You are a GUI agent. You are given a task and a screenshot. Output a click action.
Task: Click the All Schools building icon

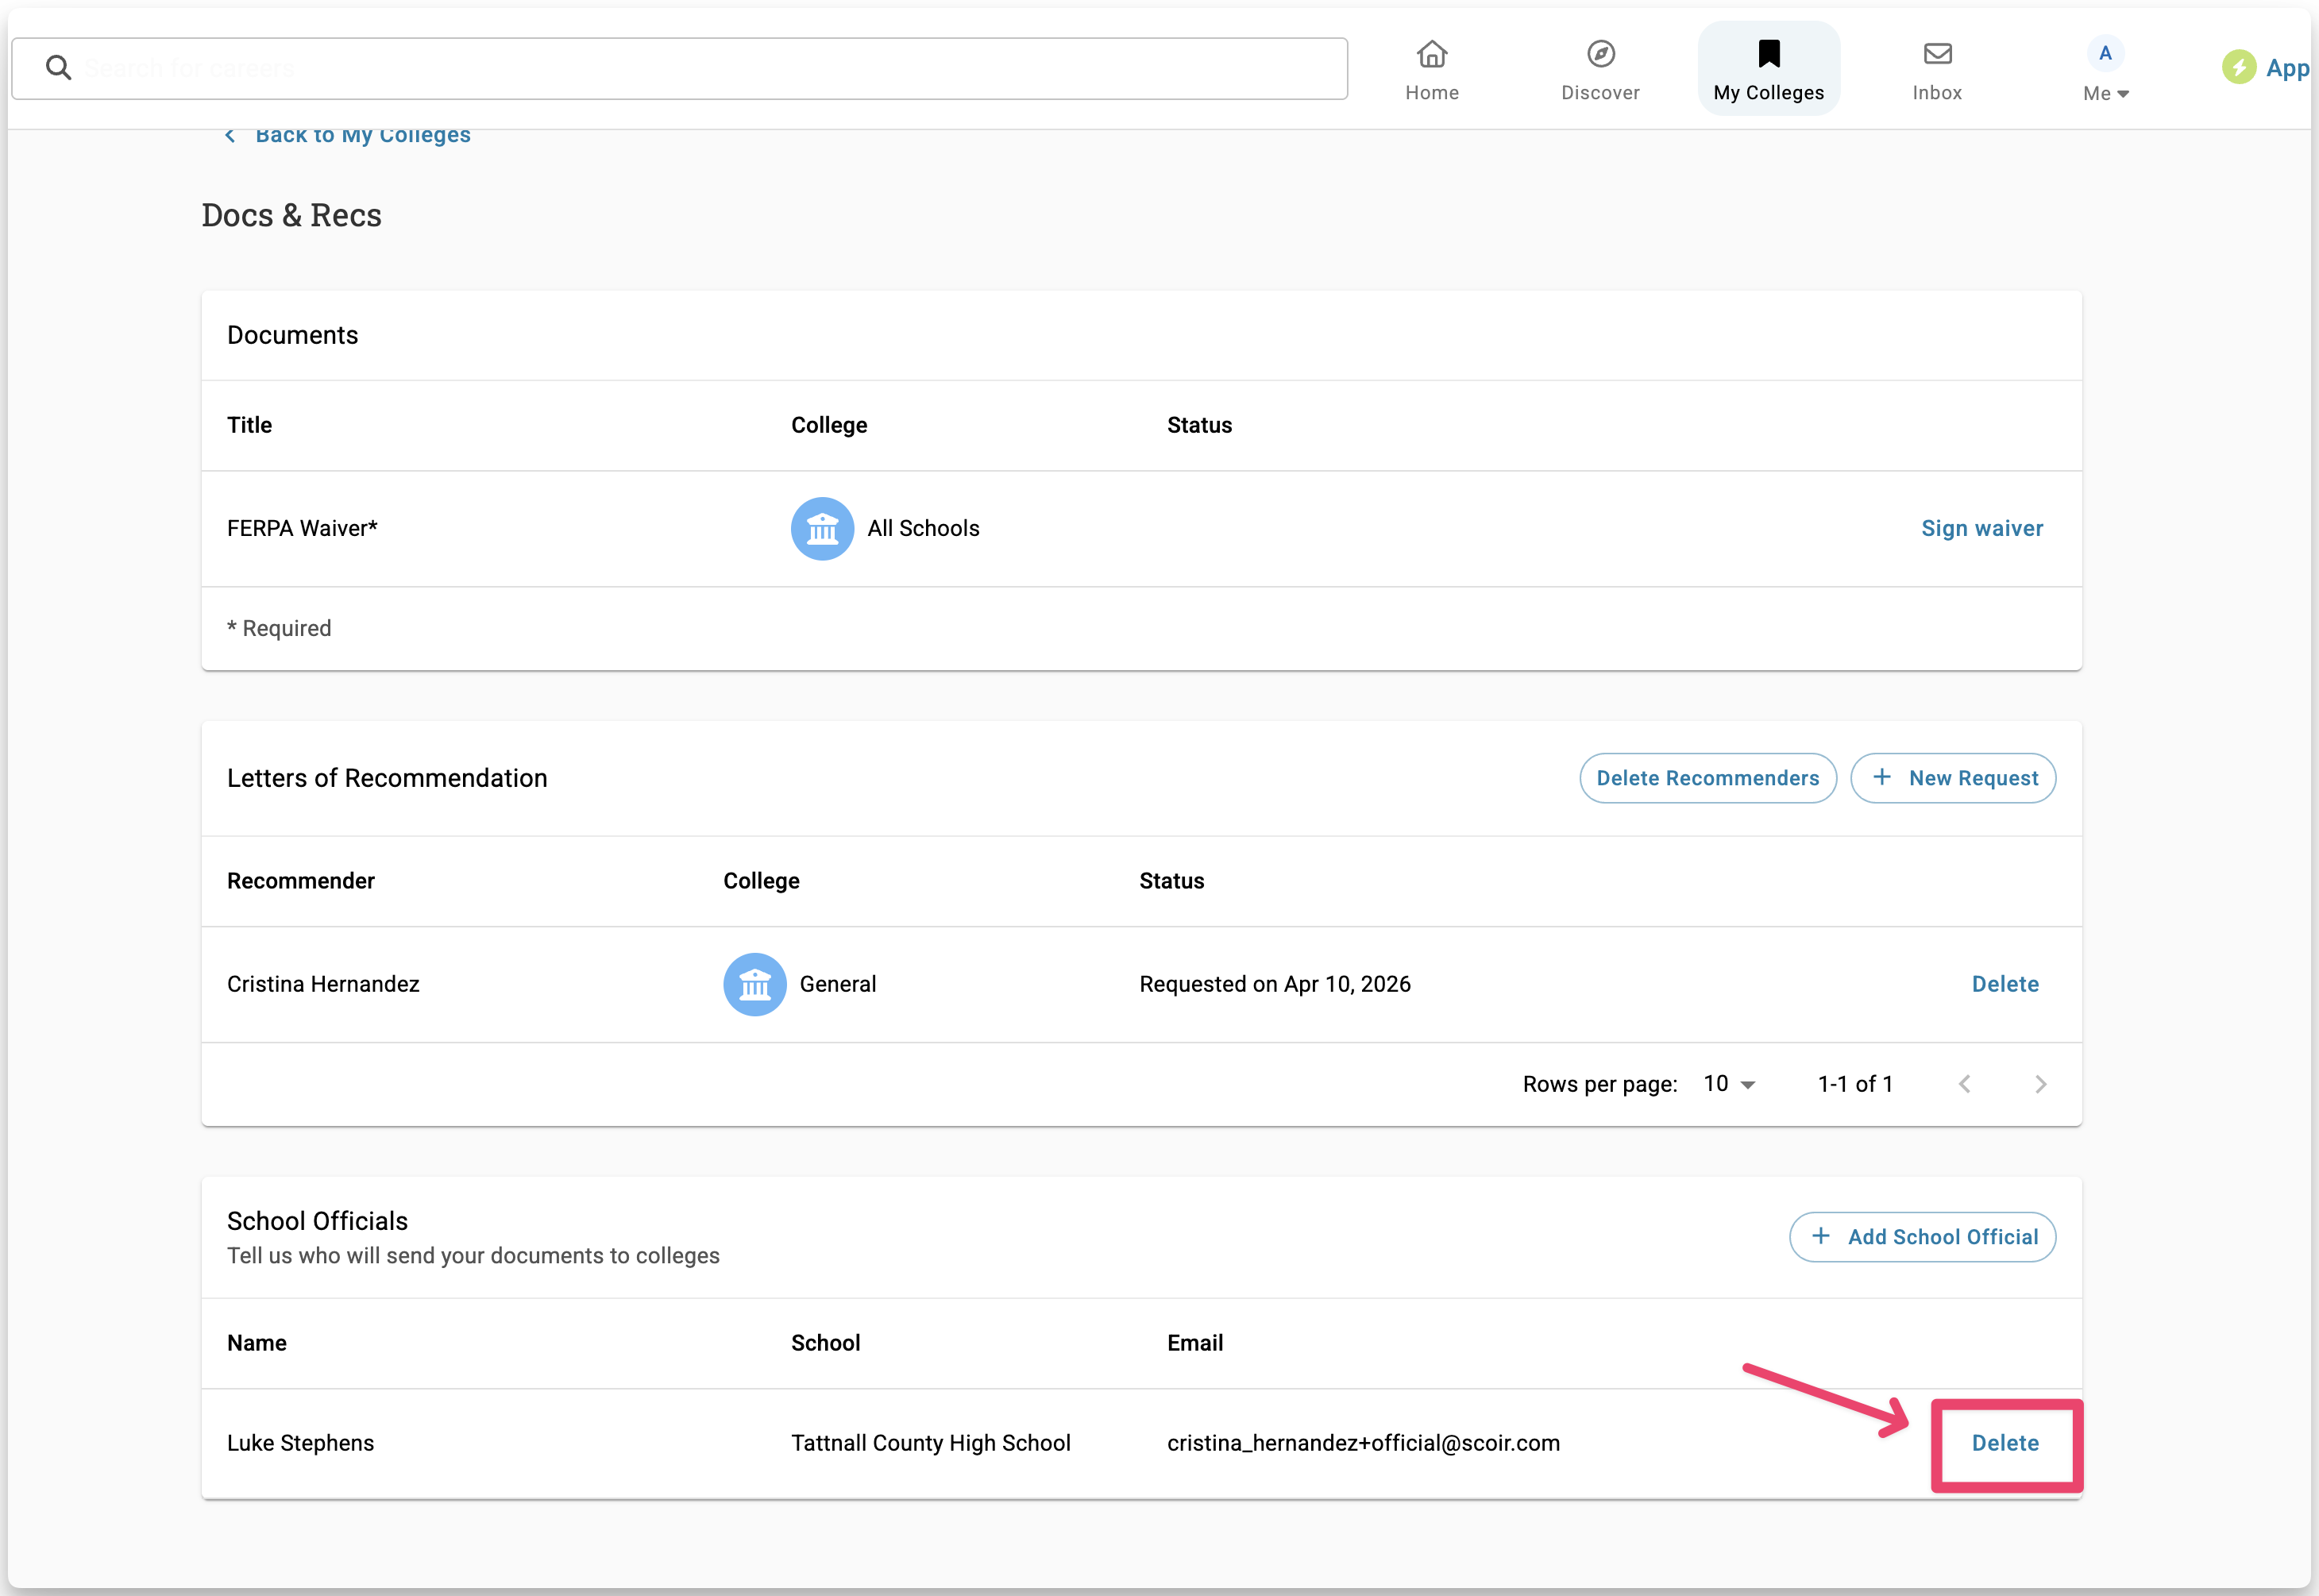(822, 528)
